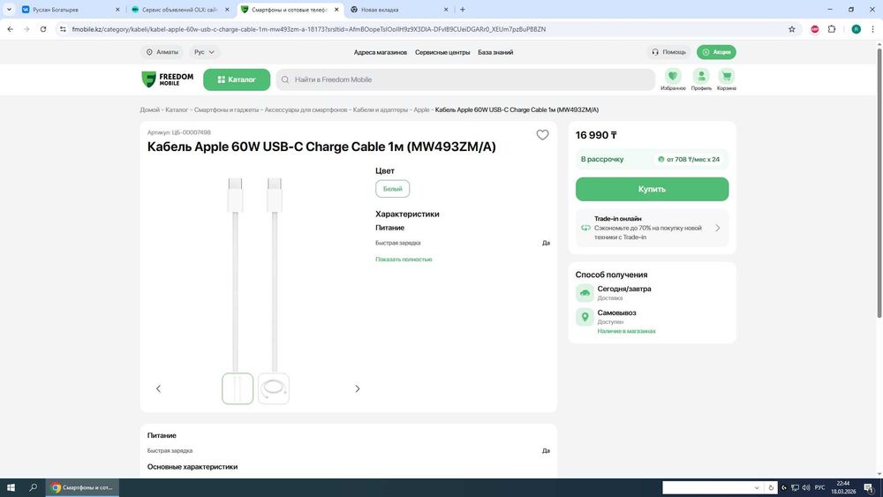Bookmark page with the star icon
Screen dimensions: 883x497
(792, 29)
